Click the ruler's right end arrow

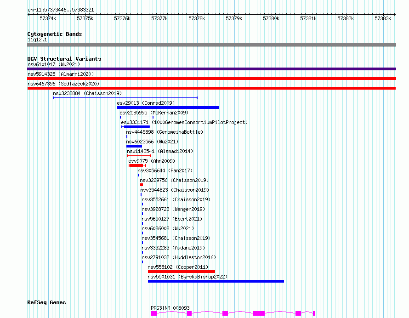395,14
